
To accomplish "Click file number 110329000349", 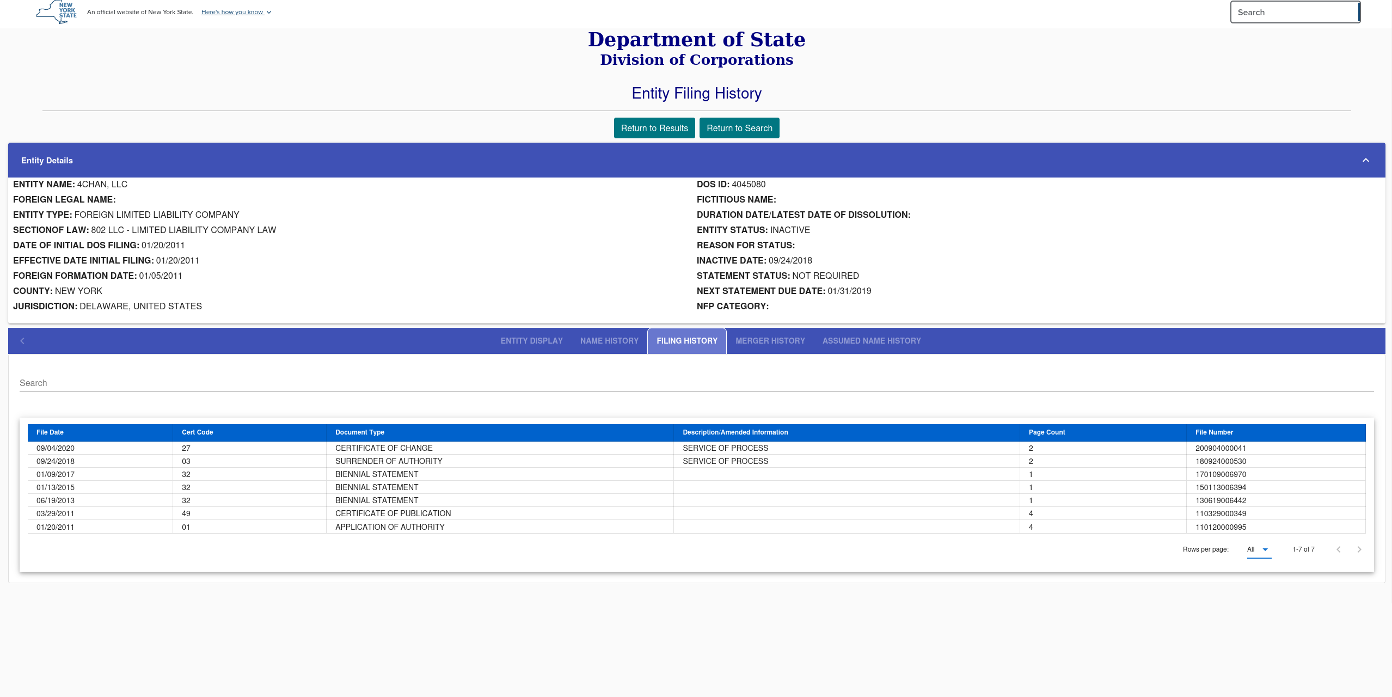I will (x=1221, y=513).
